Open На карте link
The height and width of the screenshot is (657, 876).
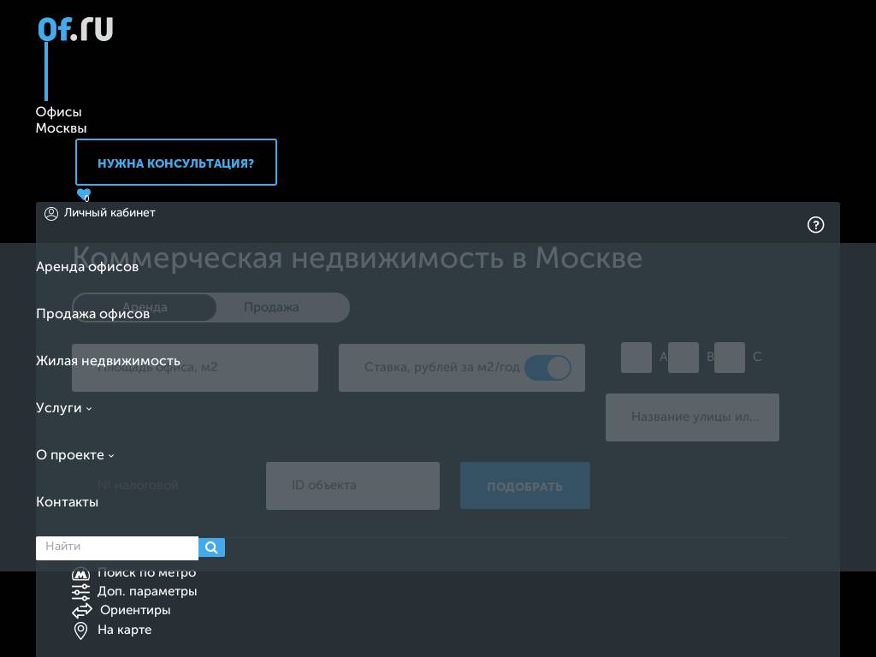point(125,630)
